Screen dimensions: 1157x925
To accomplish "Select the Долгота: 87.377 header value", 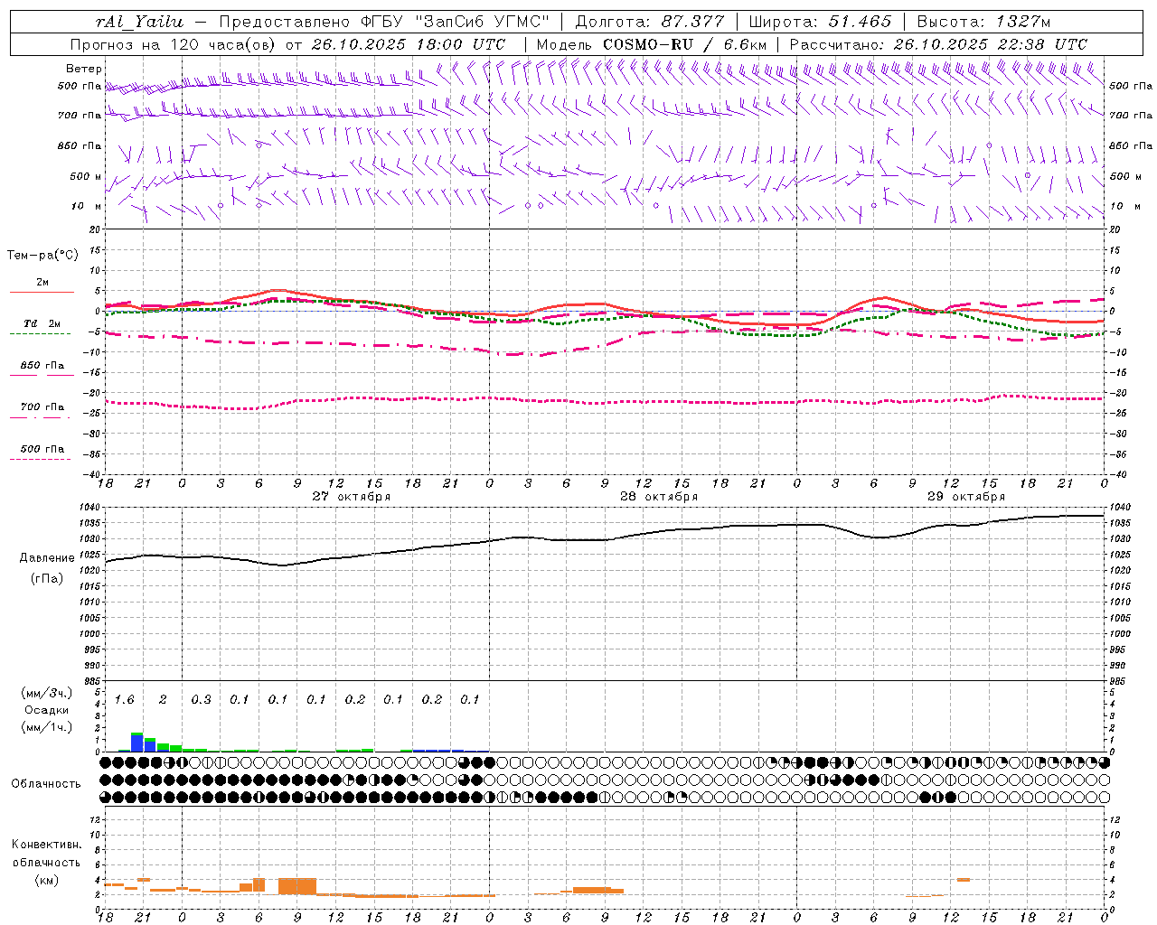I will coord(650,22).
